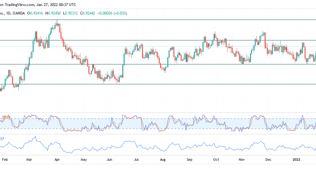Click the OANDA data source label
Viewport: 316px width, 175px height.
(x=19, y=13)
